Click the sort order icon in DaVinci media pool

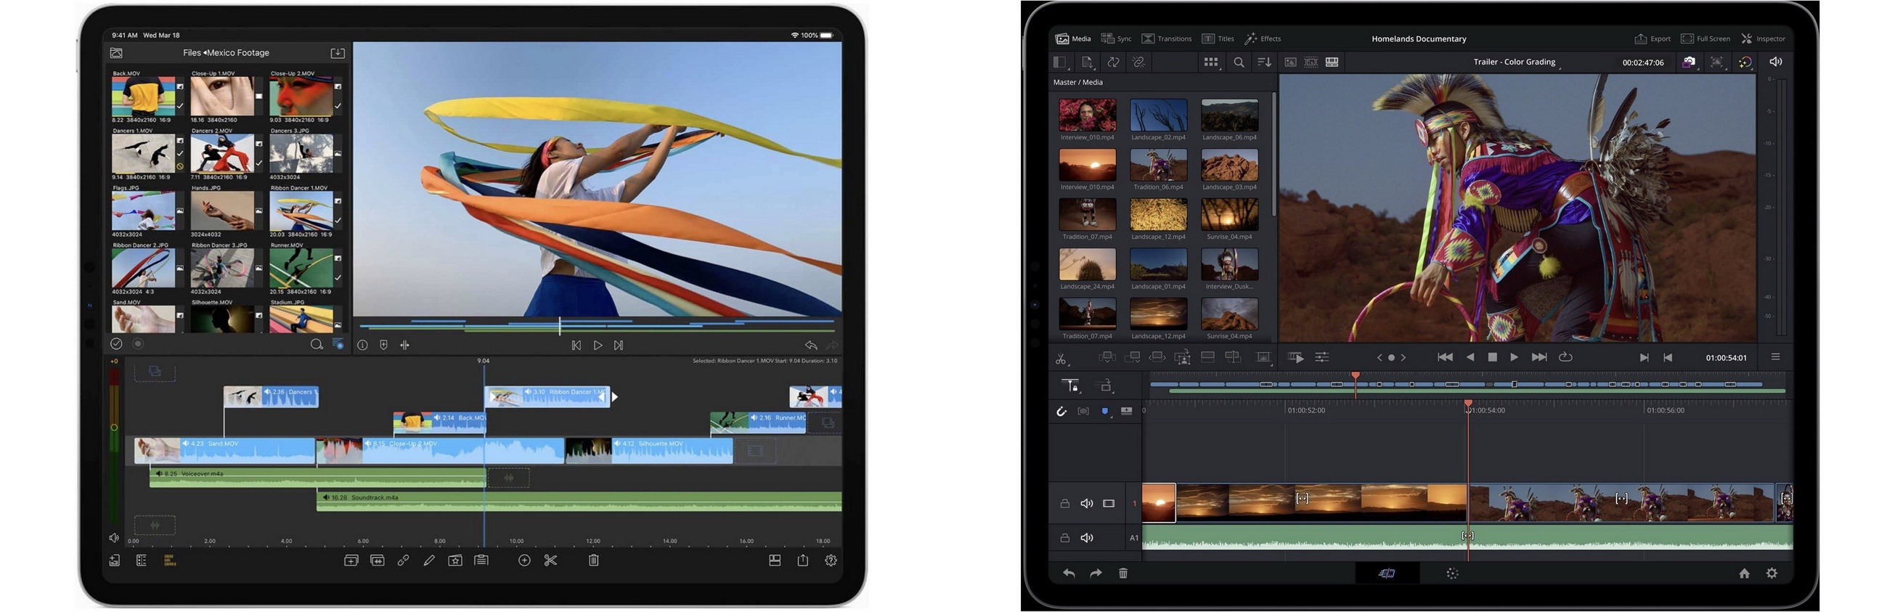tap(1265, 62)
